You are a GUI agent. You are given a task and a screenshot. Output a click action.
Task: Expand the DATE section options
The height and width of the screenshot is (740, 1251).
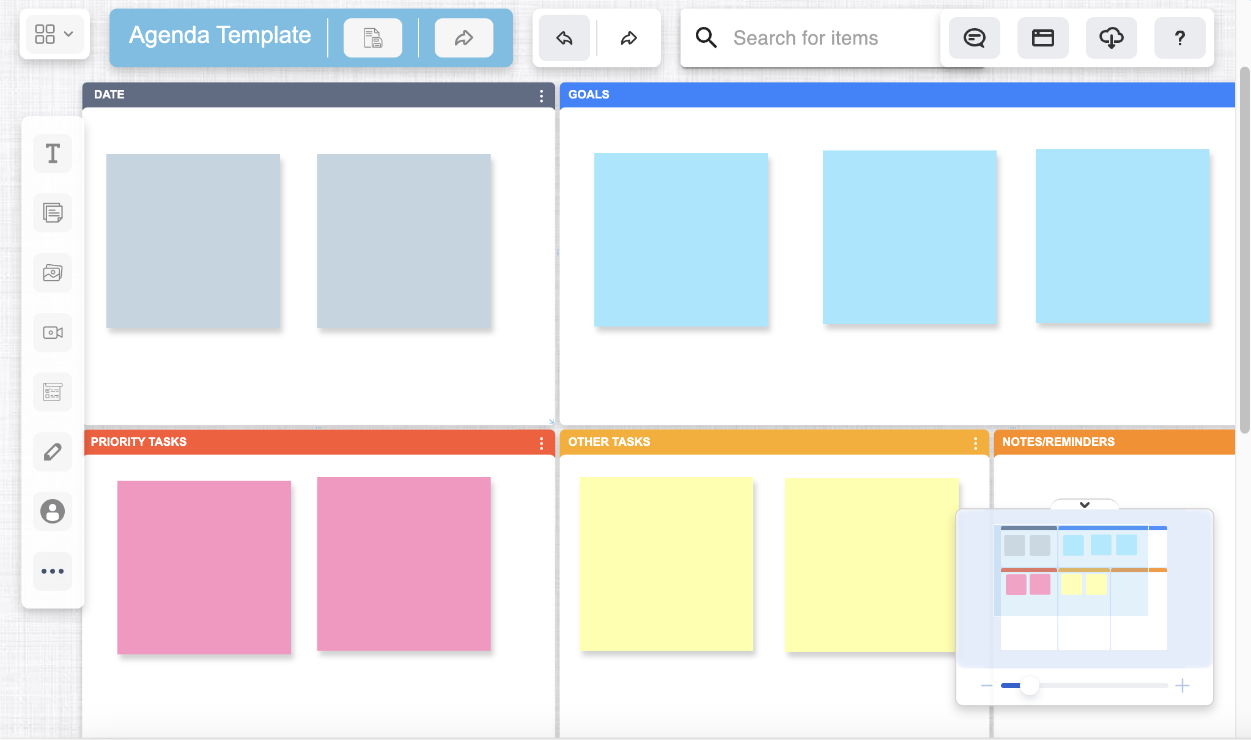pyautogui.click(x=541, y=95)
